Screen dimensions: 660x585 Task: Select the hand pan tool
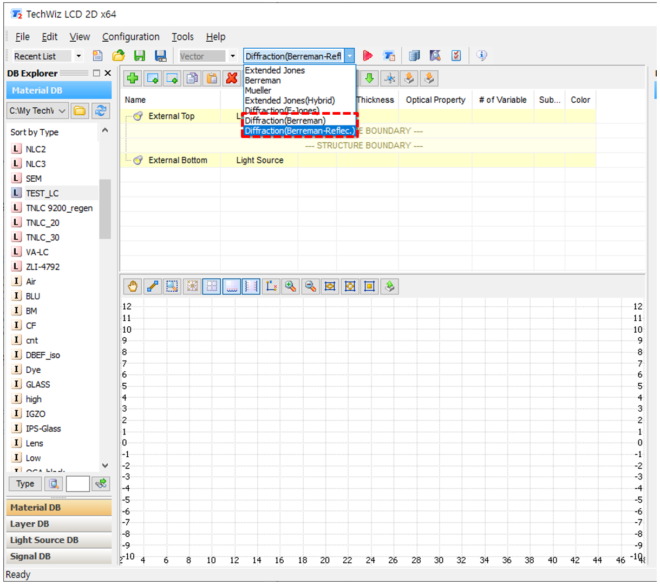133,286
